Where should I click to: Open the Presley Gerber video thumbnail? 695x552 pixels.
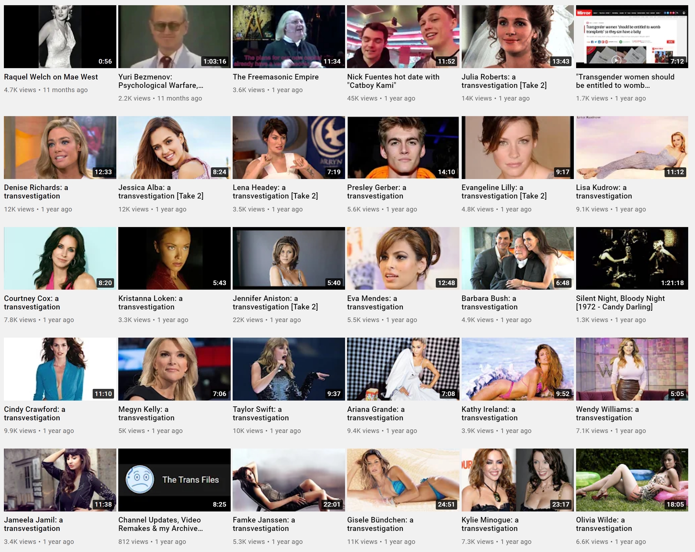point(403,148)
